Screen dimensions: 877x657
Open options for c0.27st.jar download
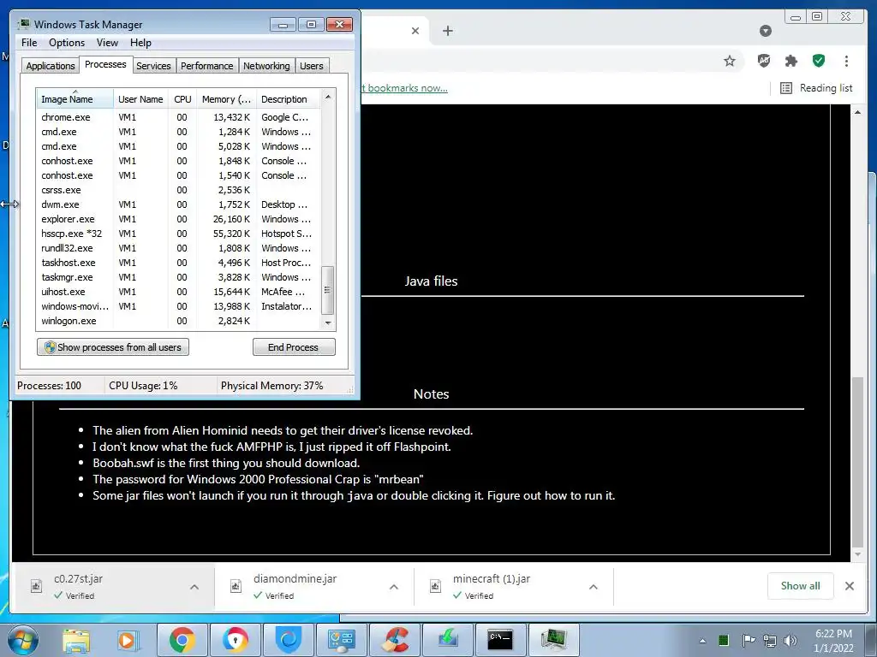pos(194,587)
